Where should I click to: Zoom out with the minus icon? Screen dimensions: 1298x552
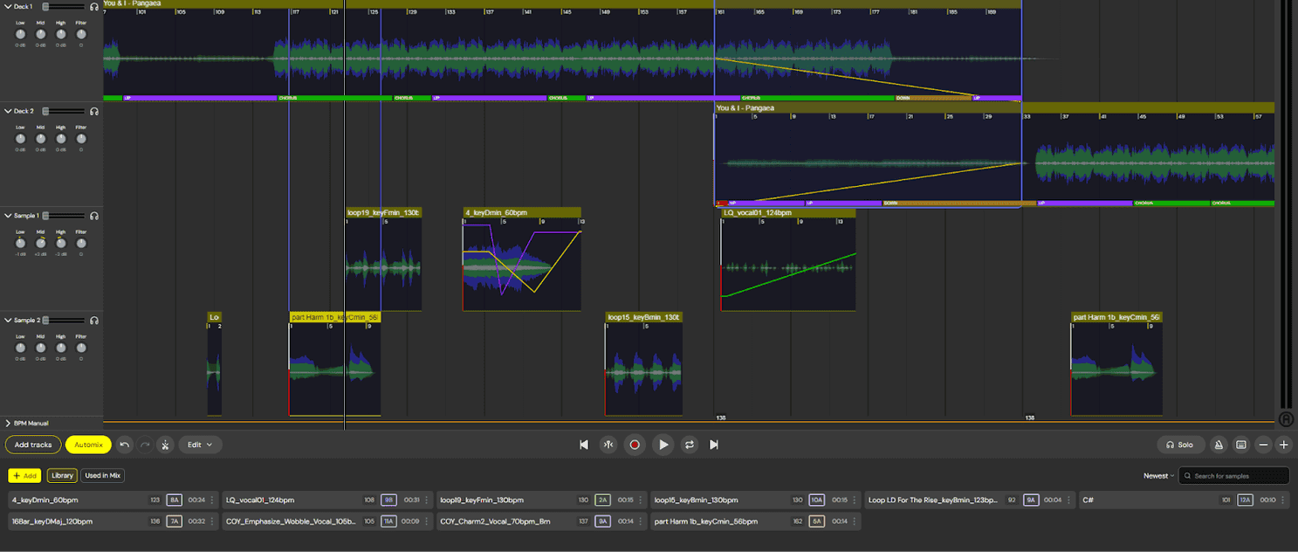click(1263, 445)
